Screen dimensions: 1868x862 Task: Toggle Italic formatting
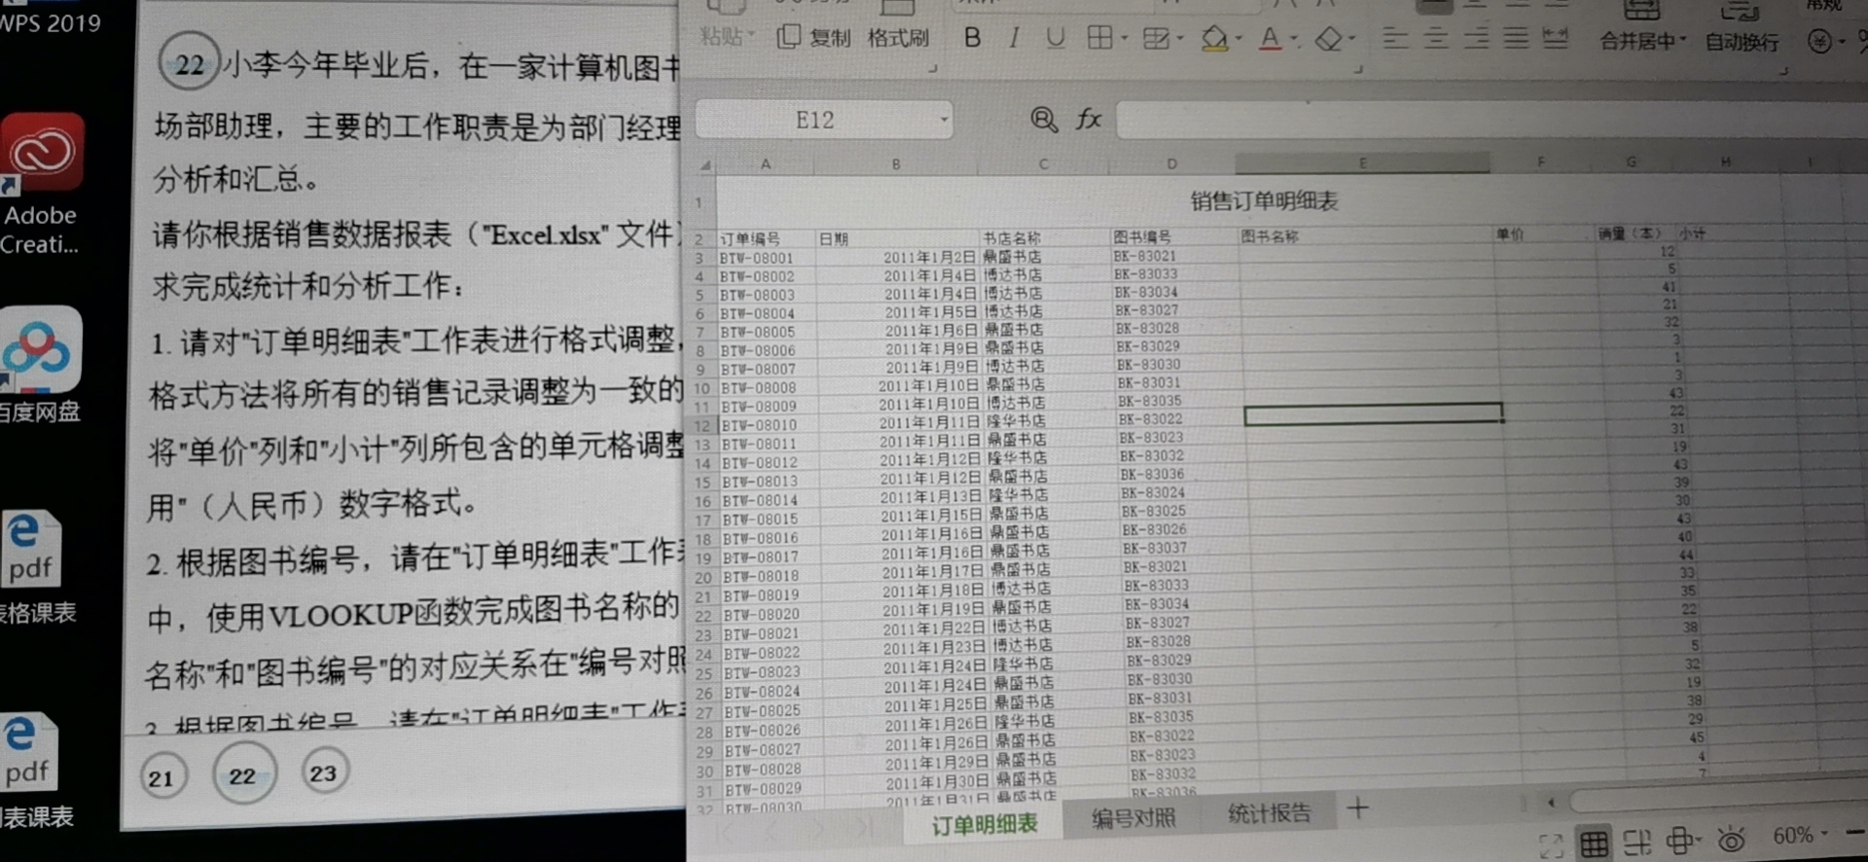tap(1014, 38)
